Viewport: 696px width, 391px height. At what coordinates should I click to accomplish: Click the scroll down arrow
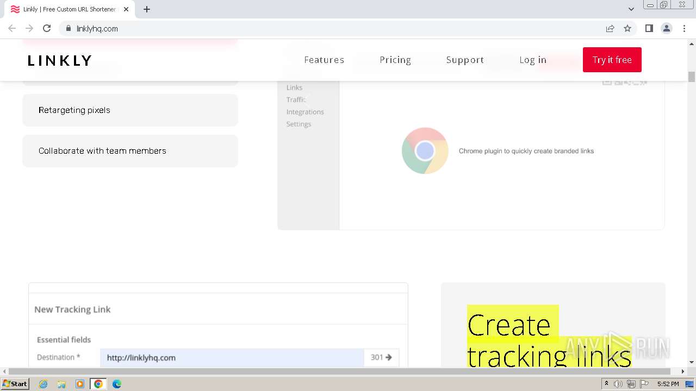(692, 362)
